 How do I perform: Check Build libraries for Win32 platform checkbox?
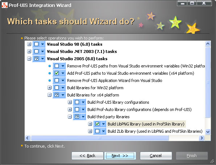pos(57,88)
